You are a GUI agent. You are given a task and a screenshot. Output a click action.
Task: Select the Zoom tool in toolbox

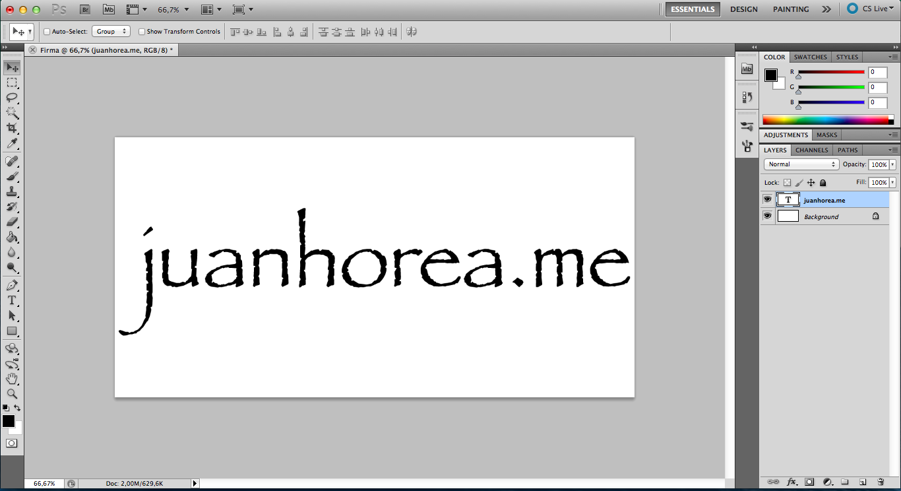click(12, 394)
